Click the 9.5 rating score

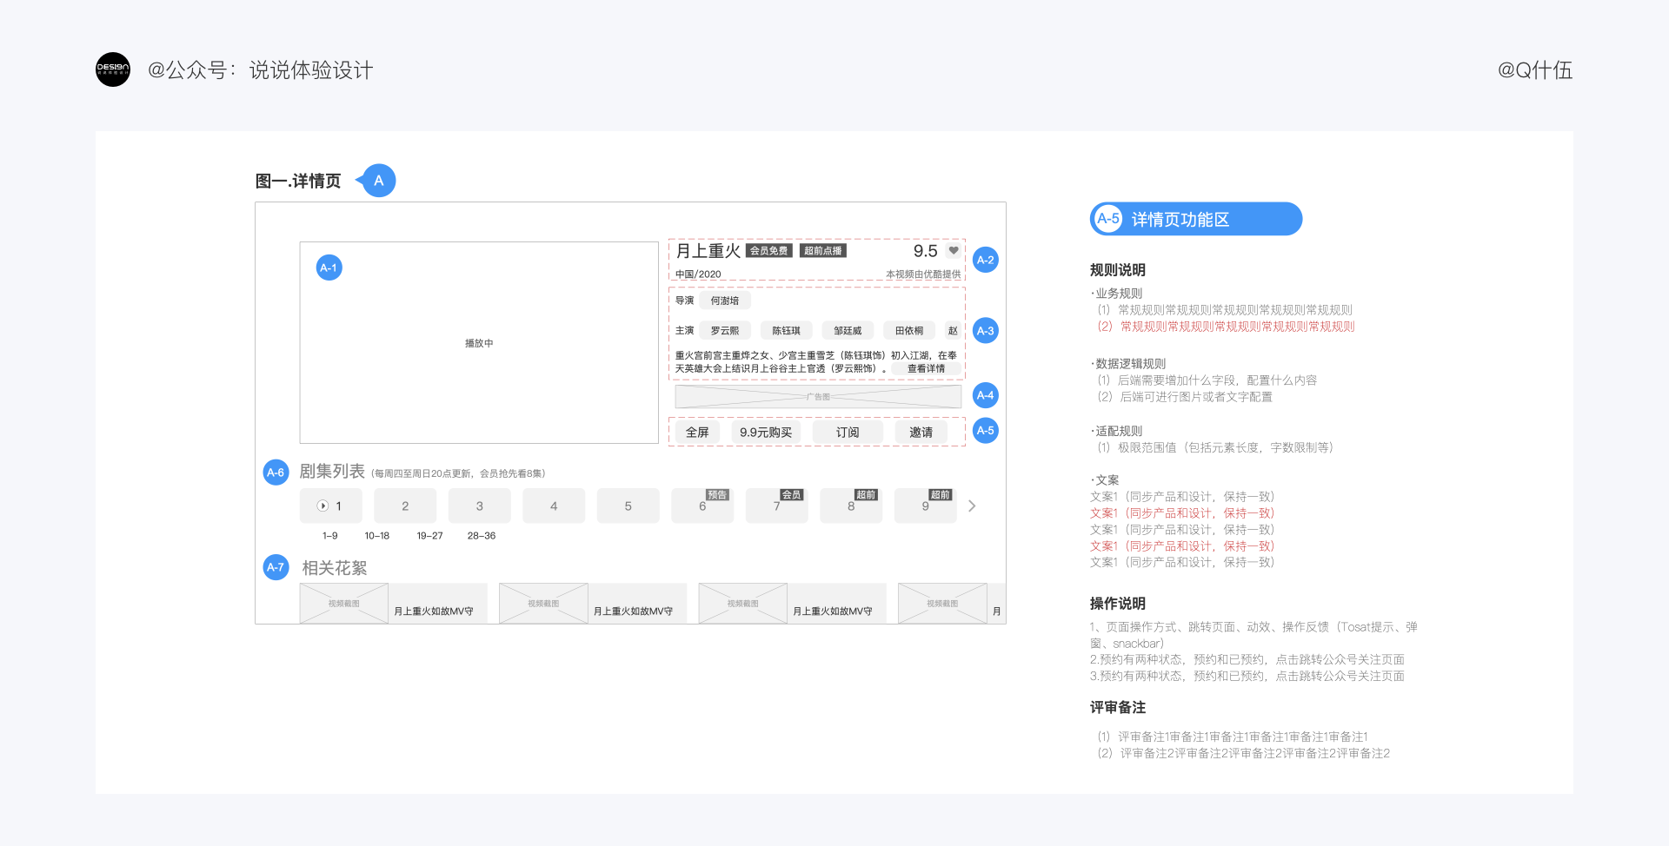(x=925, y=251)
